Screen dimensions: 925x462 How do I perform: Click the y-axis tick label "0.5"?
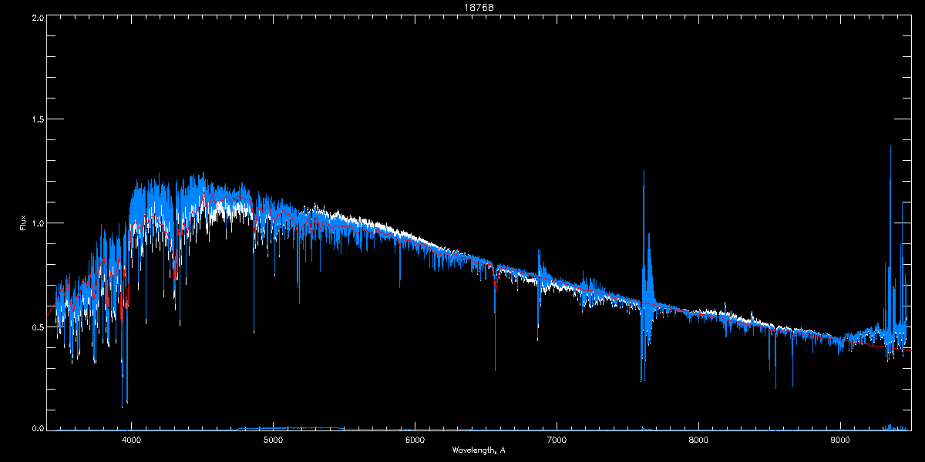[37, 326]
